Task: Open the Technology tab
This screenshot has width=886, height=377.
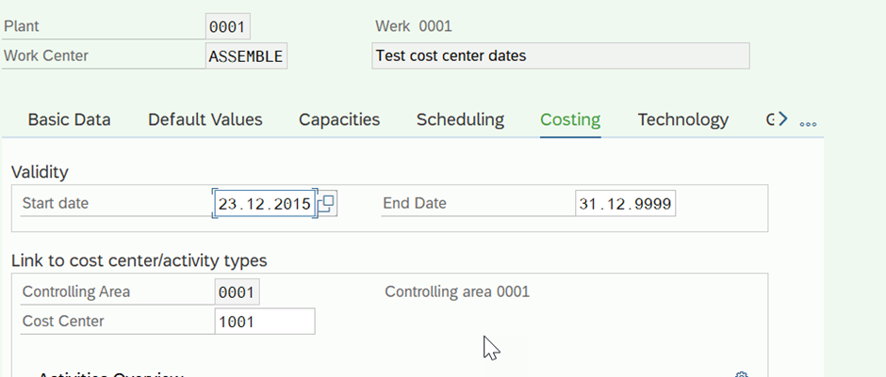Action: click(x=683, y=119)
